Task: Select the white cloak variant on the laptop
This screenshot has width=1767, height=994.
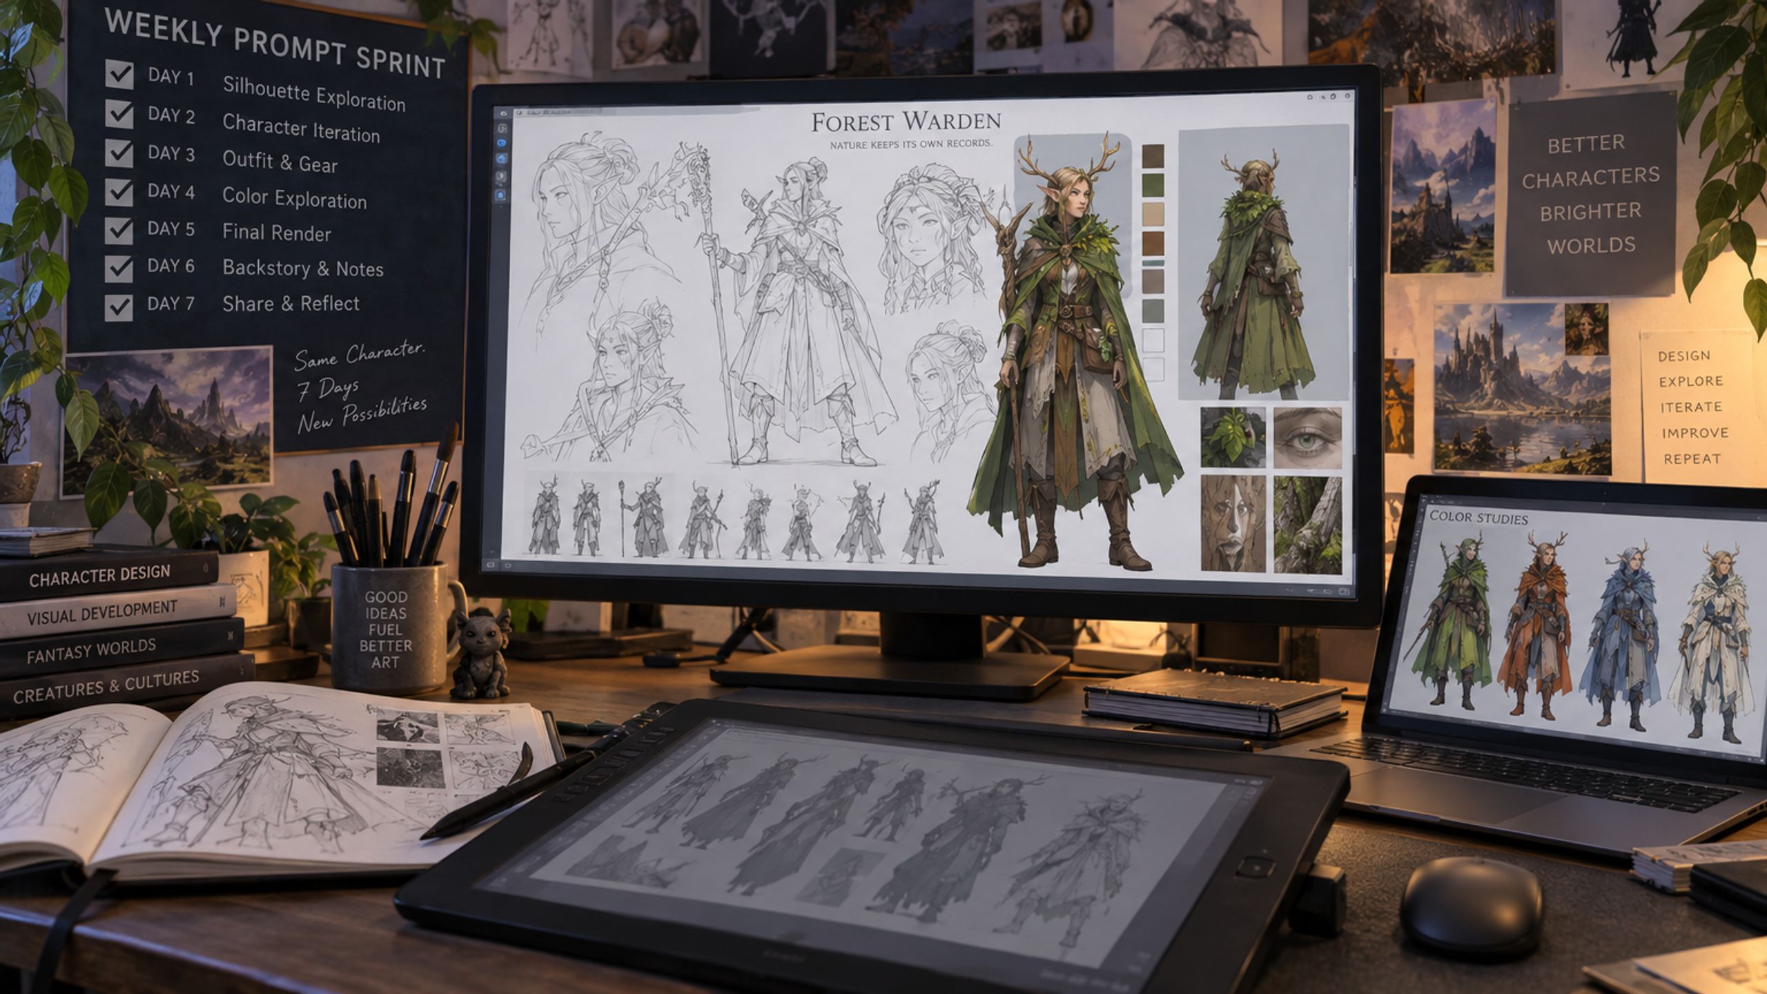Action: 1712,642
